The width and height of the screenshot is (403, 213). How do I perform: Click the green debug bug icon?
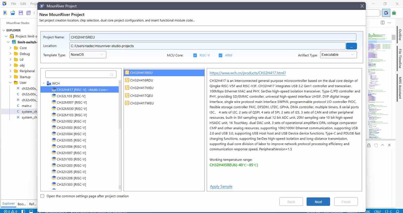[x=394, y=13]
